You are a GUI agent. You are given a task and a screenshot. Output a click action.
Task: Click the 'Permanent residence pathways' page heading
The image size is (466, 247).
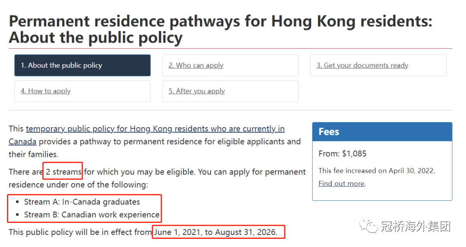pos(220,29)
